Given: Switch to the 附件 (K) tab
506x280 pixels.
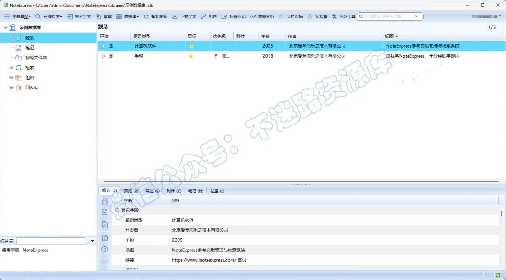Looking at the screenshot, I should pyautogui.click(x=174, y=191).
